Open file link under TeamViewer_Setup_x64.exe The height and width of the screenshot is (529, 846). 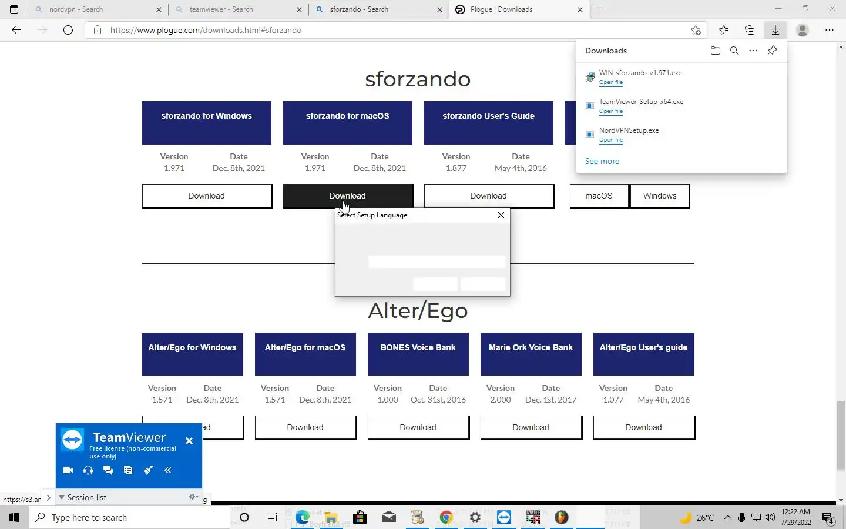[x=611, y=111]
